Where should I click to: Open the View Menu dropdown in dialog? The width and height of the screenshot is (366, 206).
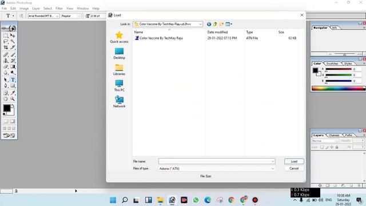point(229,24)
